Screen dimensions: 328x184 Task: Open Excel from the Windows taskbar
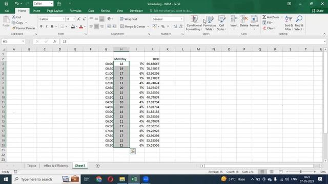pos(134,179)
